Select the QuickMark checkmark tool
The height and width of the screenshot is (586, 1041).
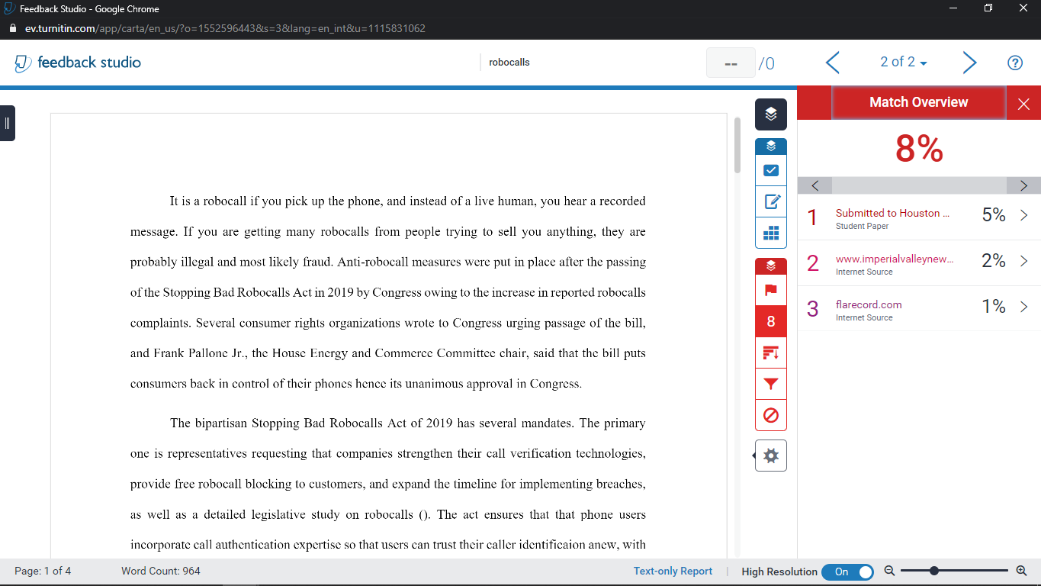[x=770, y=170]
